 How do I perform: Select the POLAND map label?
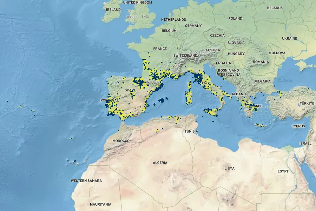tap(235, 18)
